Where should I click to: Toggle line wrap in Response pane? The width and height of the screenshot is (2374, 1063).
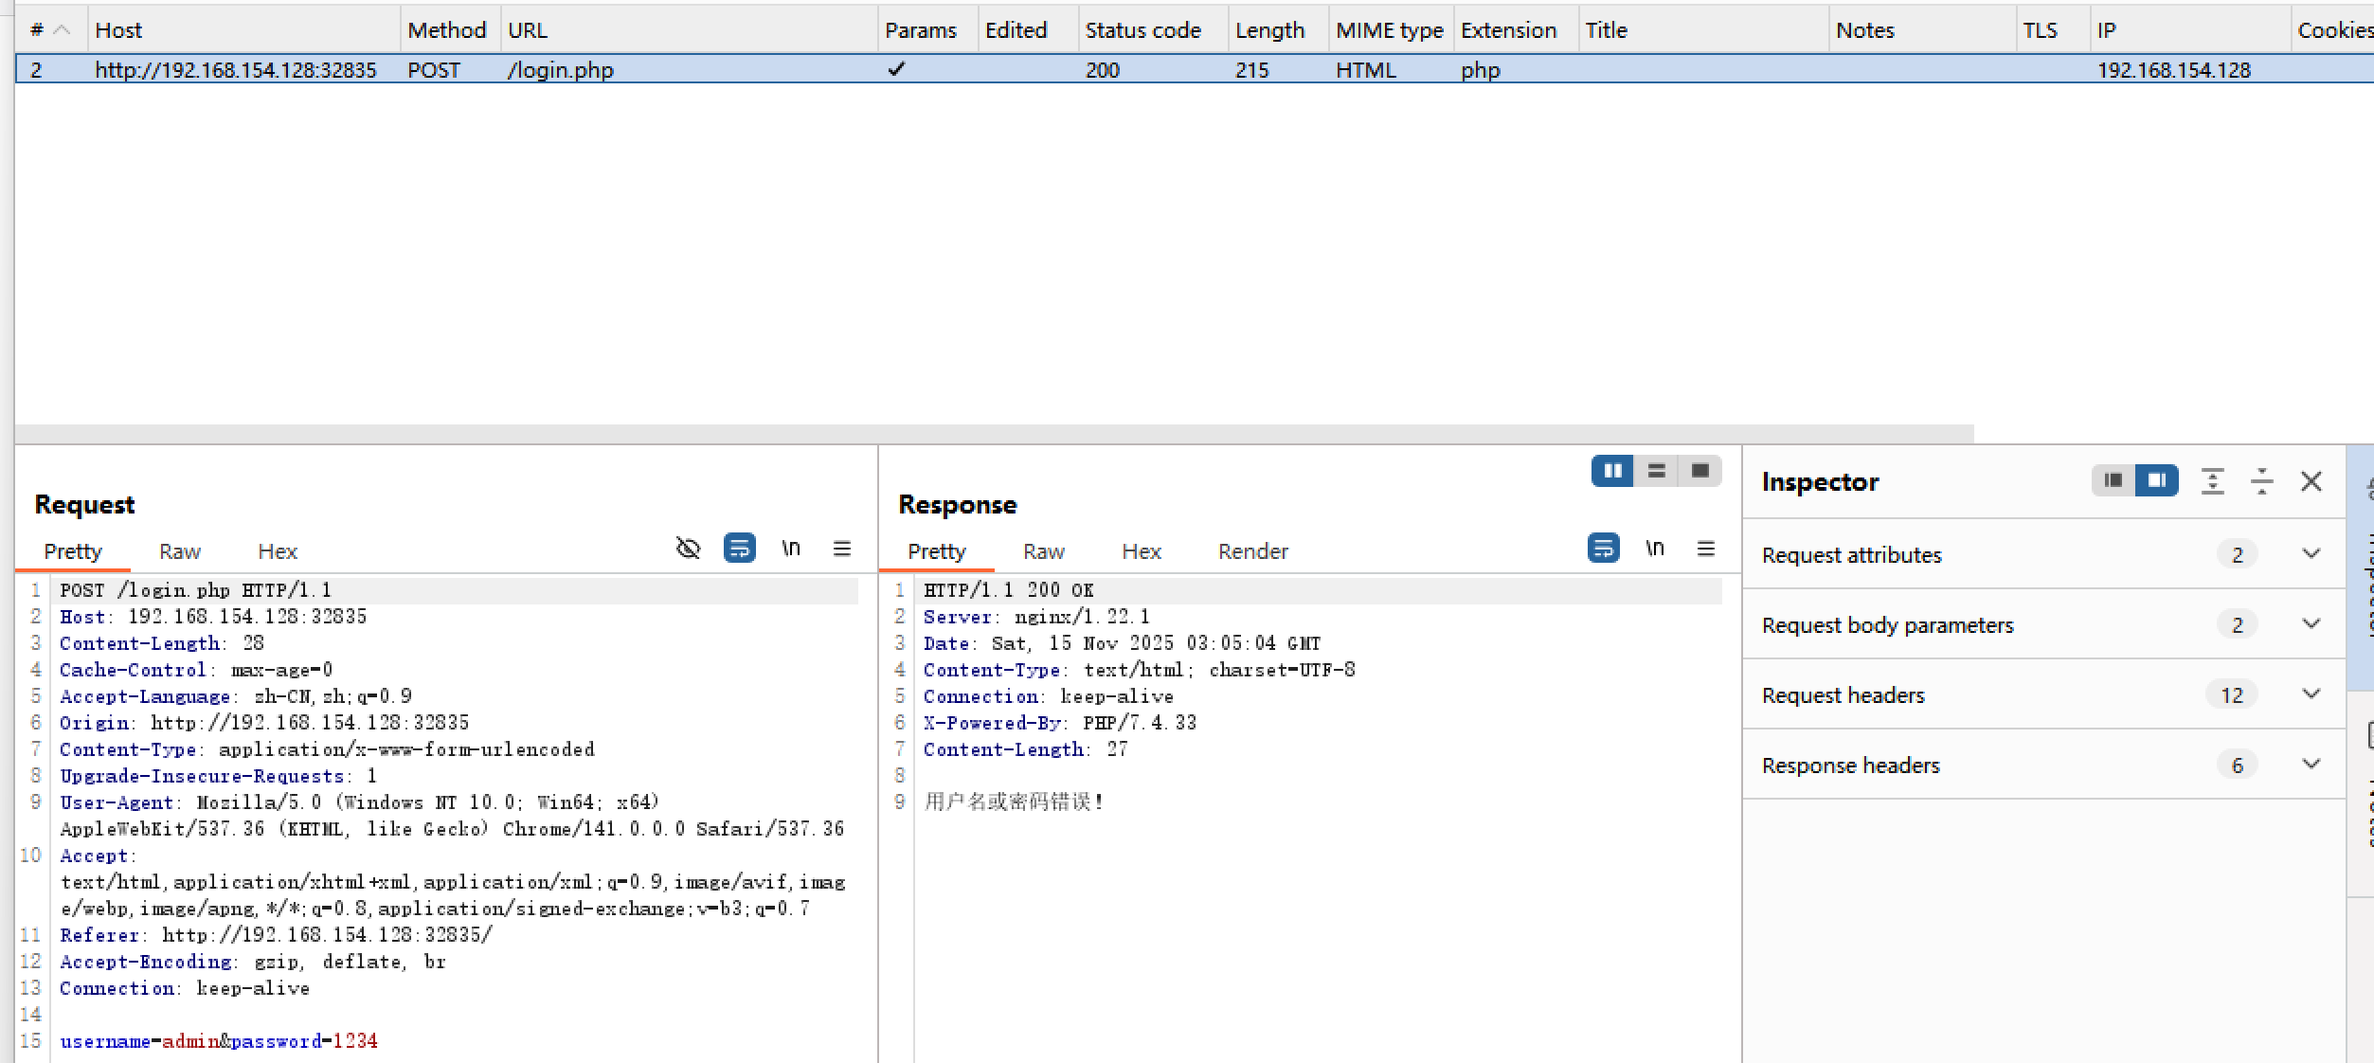(x=1603, y=549)
